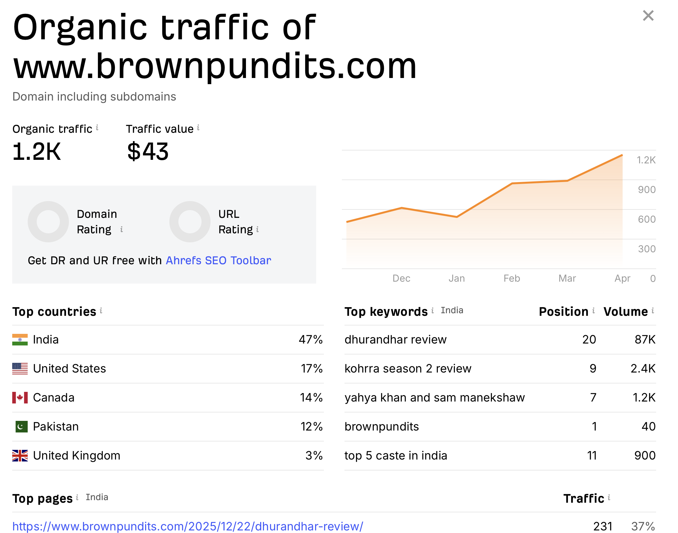Viewport: 678px width, 533px height.
Task: Close the organic traffic popup
Action: point(648,15)
